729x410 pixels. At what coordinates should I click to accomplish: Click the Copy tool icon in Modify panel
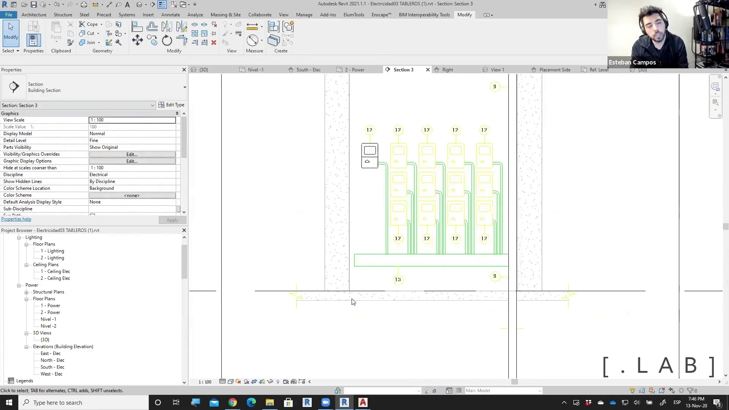pos(152,40)
